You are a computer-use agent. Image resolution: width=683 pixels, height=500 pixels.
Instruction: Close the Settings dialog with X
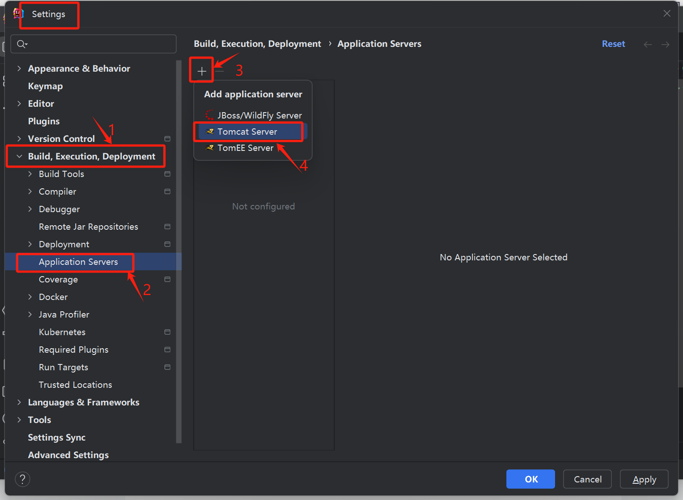pos(667,14)
